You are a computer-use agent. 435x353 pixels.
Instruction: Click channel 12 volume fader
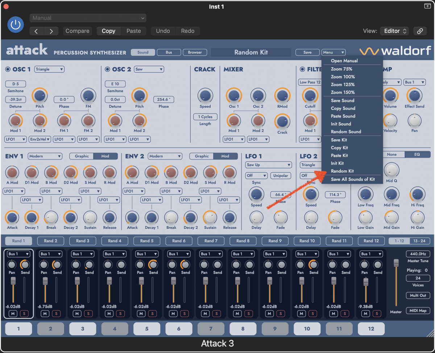366,282
